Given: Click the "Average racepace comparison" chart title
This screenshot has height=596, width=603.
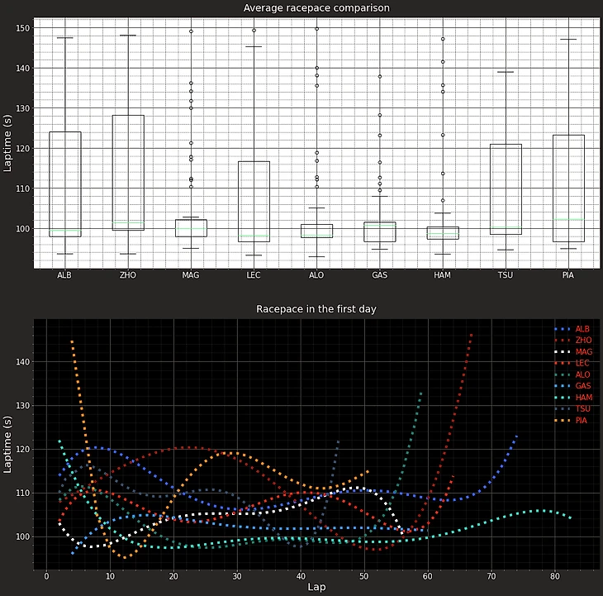Looking at the screenshot, I should click(x=316, y=8).
